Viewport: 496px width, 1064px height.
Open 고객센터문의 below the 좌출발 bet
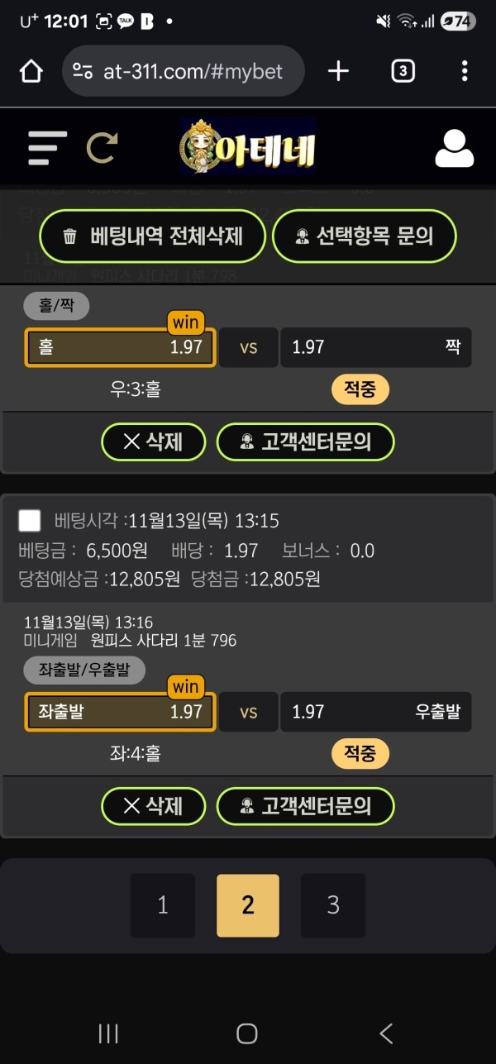click(306, 806)
